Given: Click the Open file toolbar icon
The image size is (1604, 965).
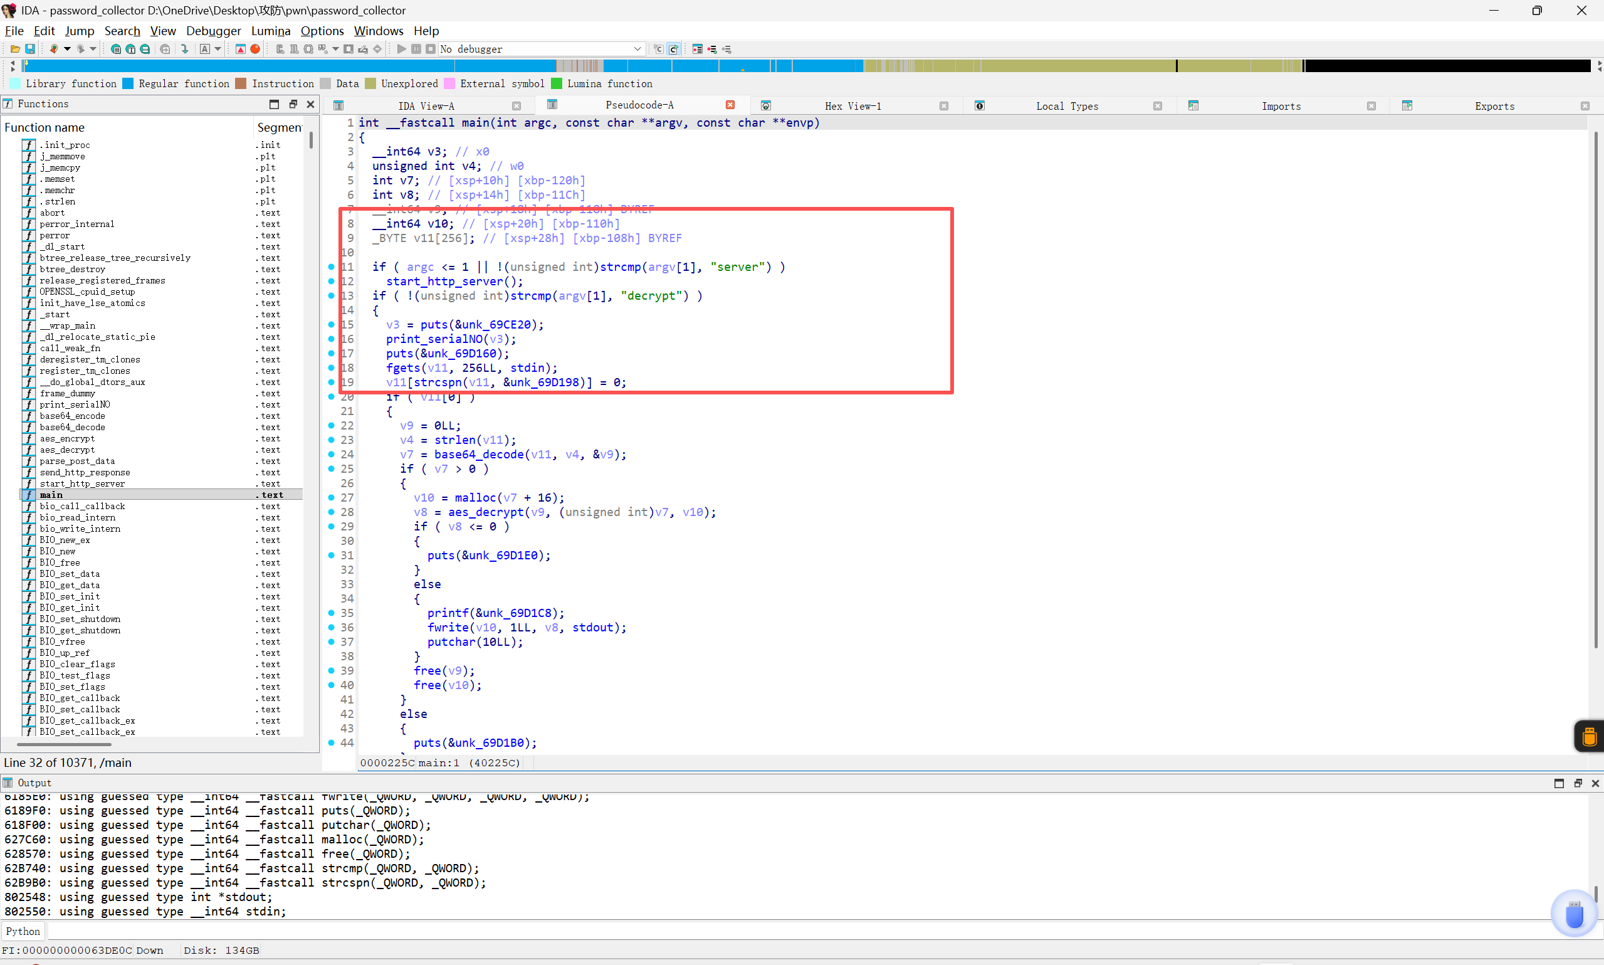Looking at the screenshot, I should 15,49.
